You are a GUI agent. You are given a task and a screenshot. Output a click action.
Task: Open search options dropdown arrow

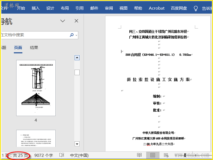point(76,35)
